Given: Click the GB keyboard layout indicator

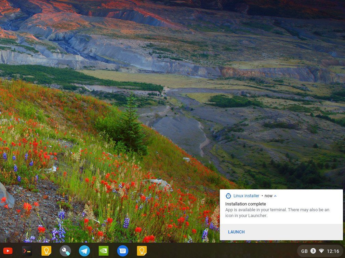Looking at the screenshot, I should tap(304, 250).
